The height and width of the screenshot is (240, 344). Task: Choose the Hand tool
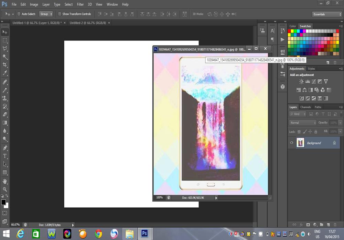pyautogui.click(x=5, y=181)
